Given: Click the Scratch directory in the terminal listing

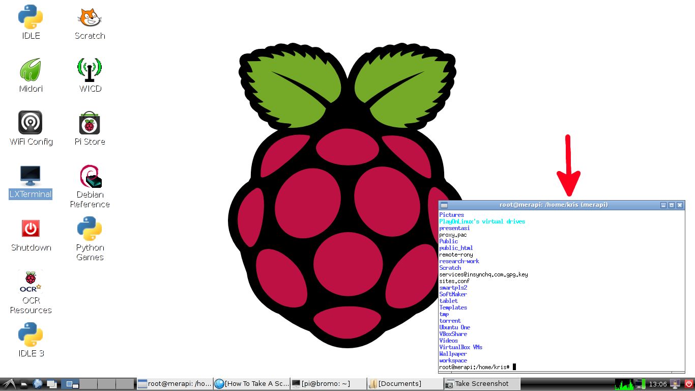Looking at the screenshot, I should pyautogui.click(x=450, y=268).
